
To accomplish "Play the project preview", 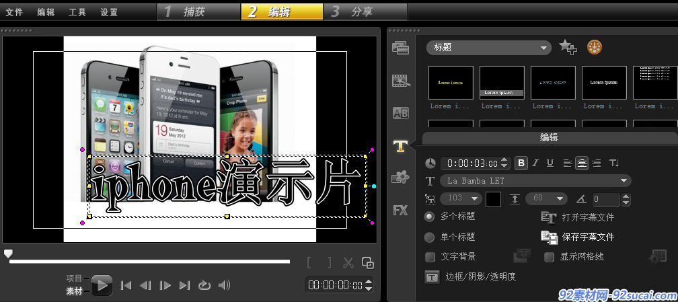I will tap(102, 285).
